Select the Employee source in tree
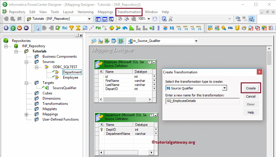The image size is (276, 157). point(71,77)
